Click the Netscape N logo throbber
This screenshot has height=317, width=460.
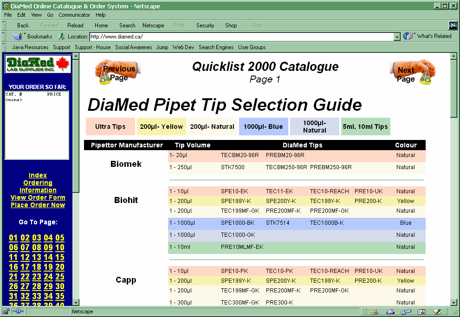pos(453,25)
